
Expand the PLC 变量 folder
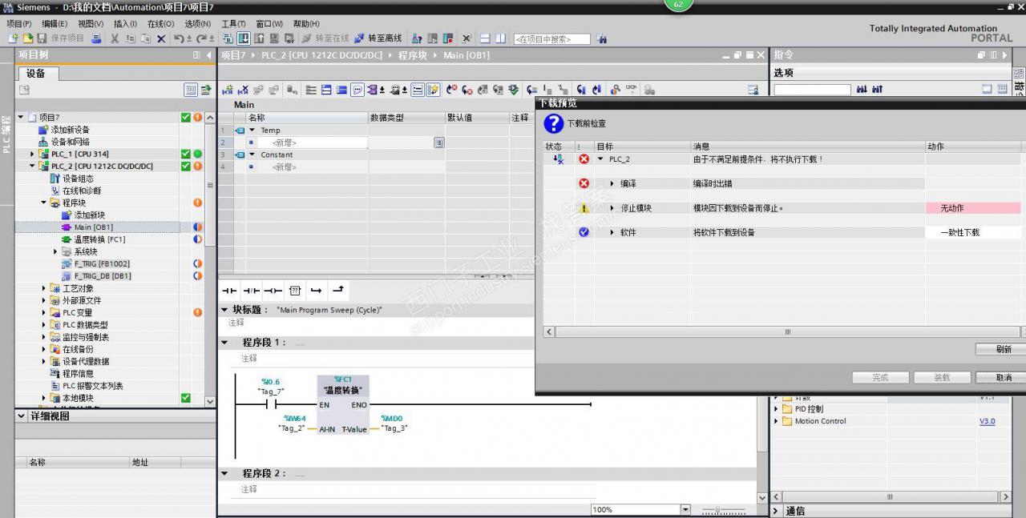coord(44,312)
